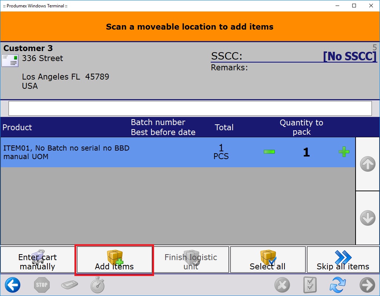380x296 pixels.
Task: Click the envelope icon beside customer address
Action: pos(10,61)
